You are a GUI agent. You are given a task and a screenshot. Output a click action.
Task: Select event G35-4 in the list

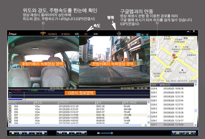[x=172, y=113]
